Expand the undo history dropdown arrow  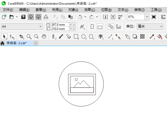[x=85, y=17]
